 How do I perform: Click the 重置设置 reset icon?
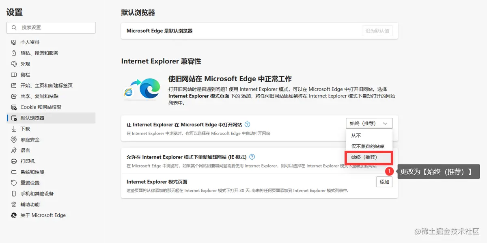point(14,183)
